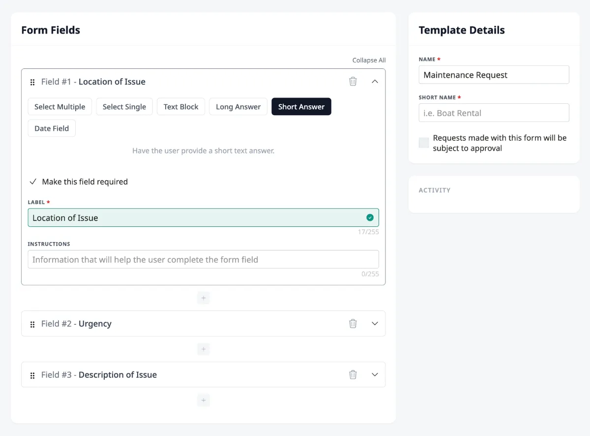Delete the Urgency field via trash icon
Viewport: 590px width, 436px height.
[x=353, y=323]
